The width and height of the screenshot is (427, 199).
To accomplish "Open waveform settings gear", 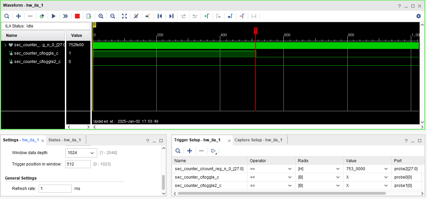I will (419, 16).
